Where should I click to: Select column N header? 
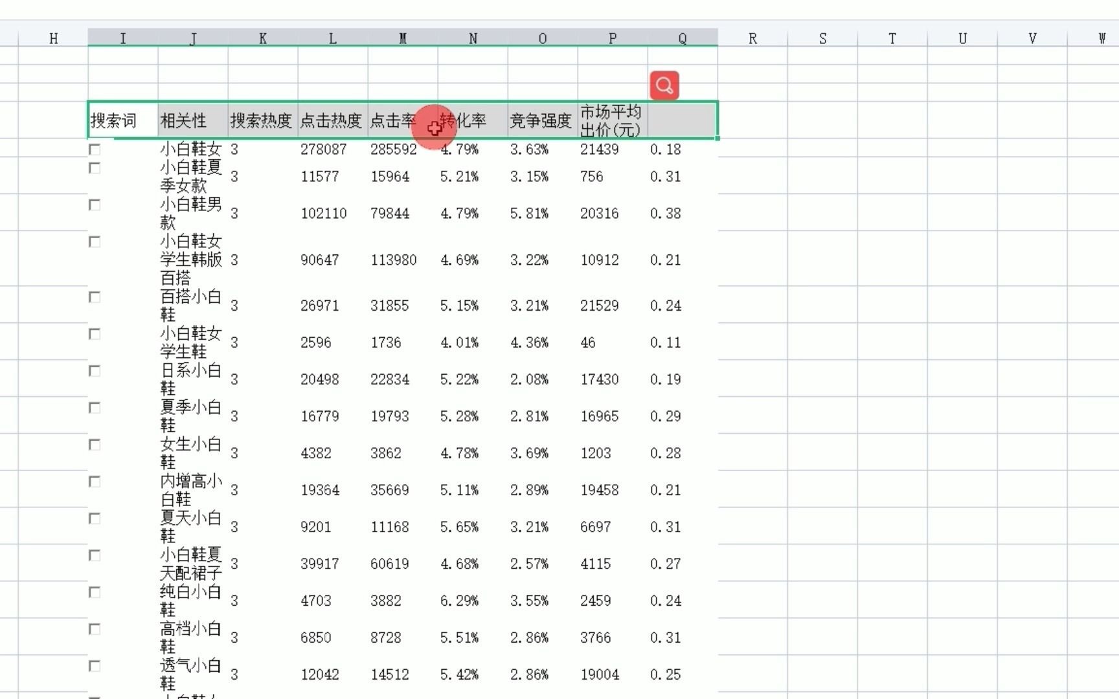click(473, 38)
